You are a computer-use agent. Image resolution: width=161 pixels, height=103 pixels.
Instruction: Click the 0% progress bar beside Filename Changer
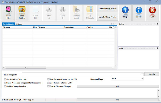[x=118, y=86]
